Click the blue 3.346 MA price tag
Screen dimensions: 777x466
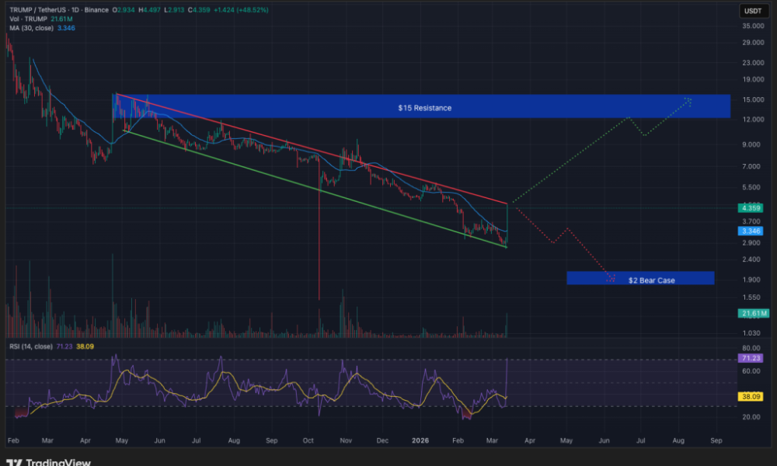pos(752,231)
